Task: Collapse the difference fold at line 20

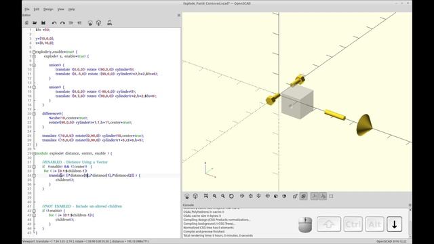Action: click(x=34, y=114)
